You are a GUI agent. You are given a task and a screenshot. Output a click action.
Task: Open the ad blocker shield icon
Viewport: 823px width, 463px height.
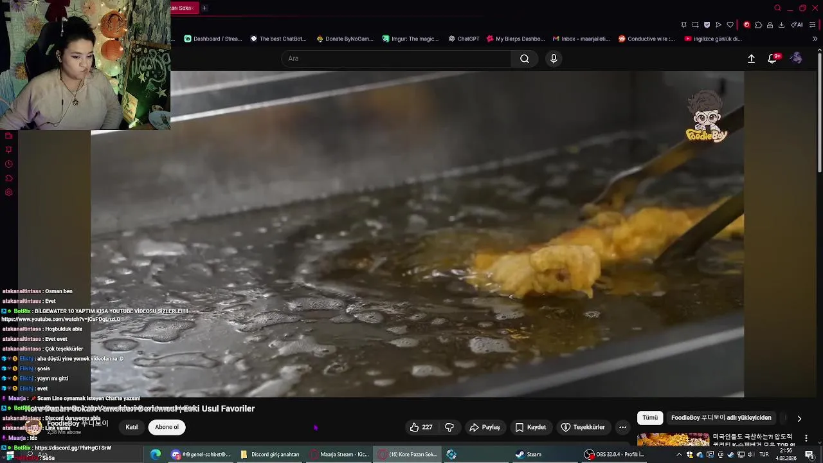point(707,25)
